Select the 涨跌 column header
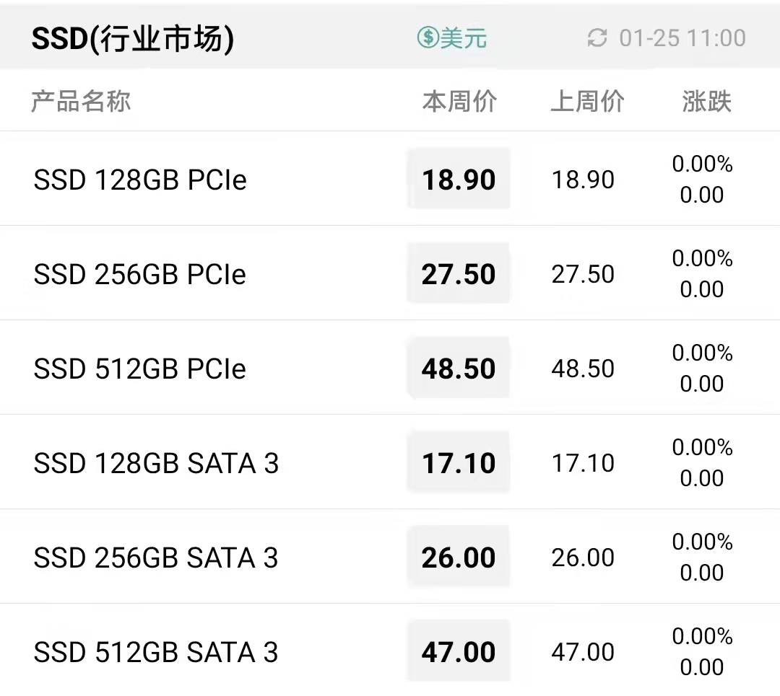This screenshot has height=696, width=780. (x=706, y=102)
